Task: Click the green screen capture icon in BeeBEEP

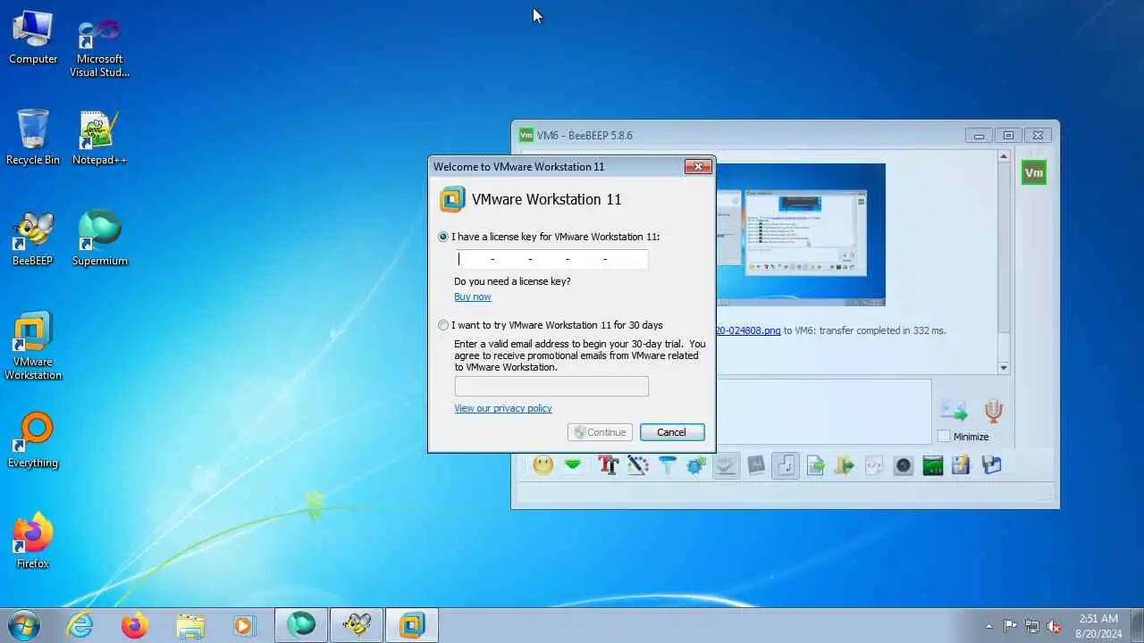Action: (x=933, y=465)
